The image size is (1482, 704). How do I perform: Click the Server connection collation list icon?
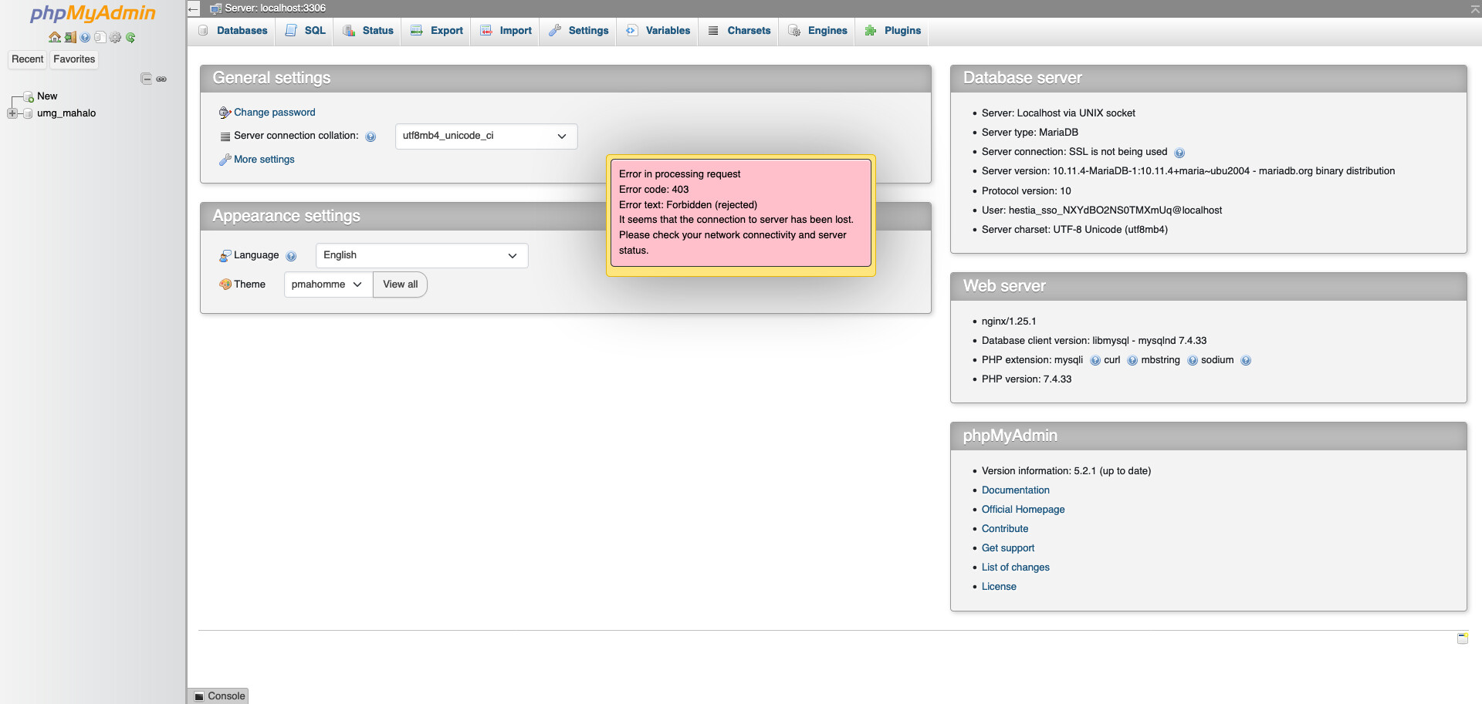pos(225,136)
